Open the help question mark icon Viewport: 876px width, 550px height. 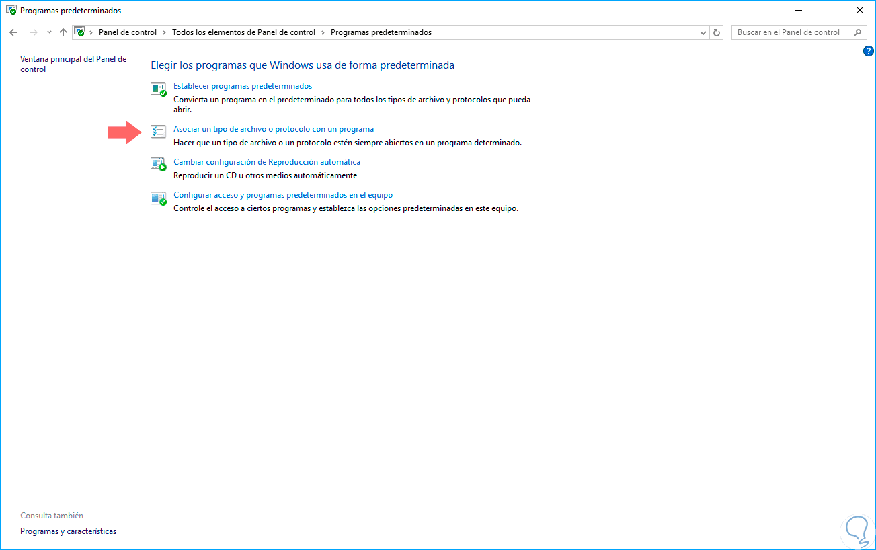click(868, 51)
